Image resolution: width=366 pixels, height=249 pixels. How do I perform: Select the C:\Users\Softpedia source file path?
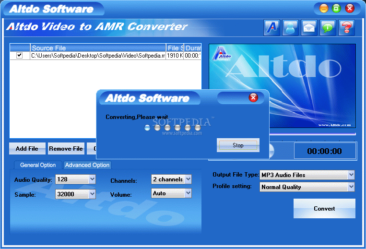pyautogui.click(x=98, y=56)
